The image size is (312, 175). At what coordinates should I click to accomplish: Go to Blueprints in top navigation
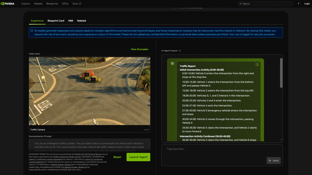point(52,3)
